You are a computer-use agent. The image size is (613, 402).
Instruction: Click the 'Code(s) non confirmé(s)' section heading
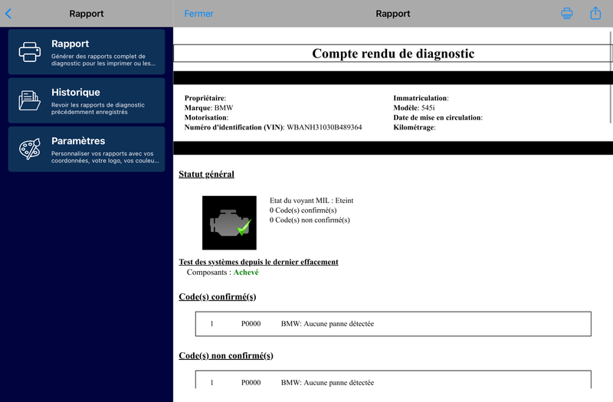226,356
